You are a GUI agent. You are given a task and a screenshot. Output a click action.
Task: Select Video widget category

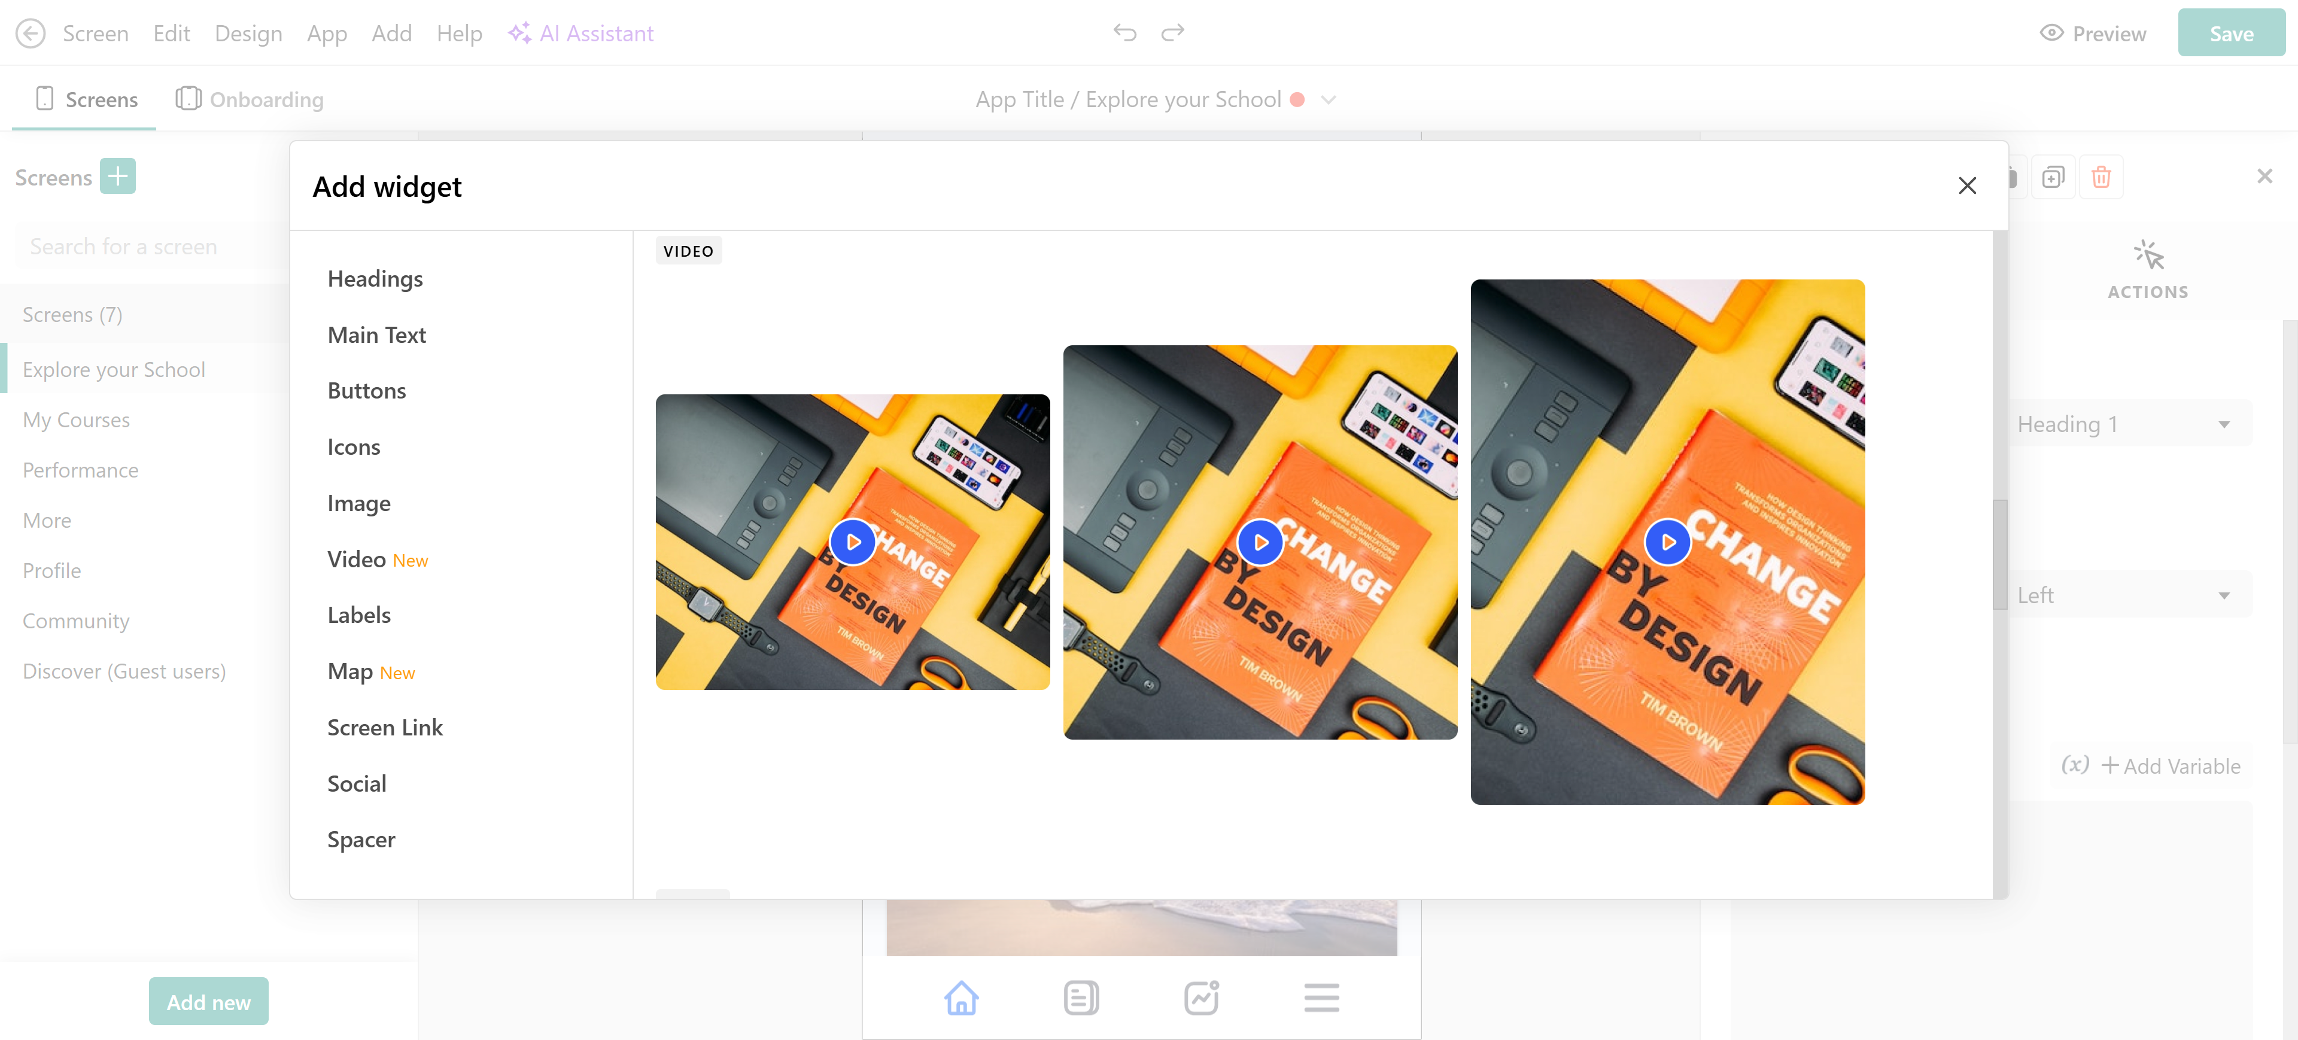click(x=356, y=559)
